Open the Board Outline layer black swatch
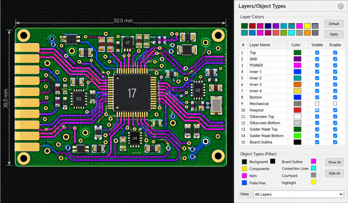 point(297,142)
